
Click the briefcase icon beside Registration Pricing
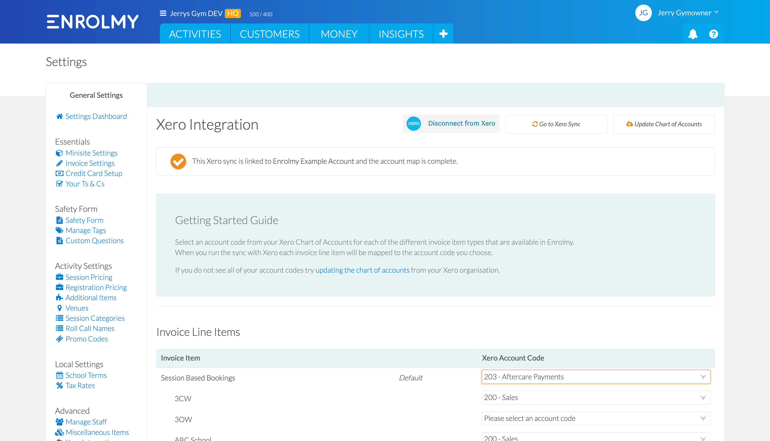(x=59, y=287)
